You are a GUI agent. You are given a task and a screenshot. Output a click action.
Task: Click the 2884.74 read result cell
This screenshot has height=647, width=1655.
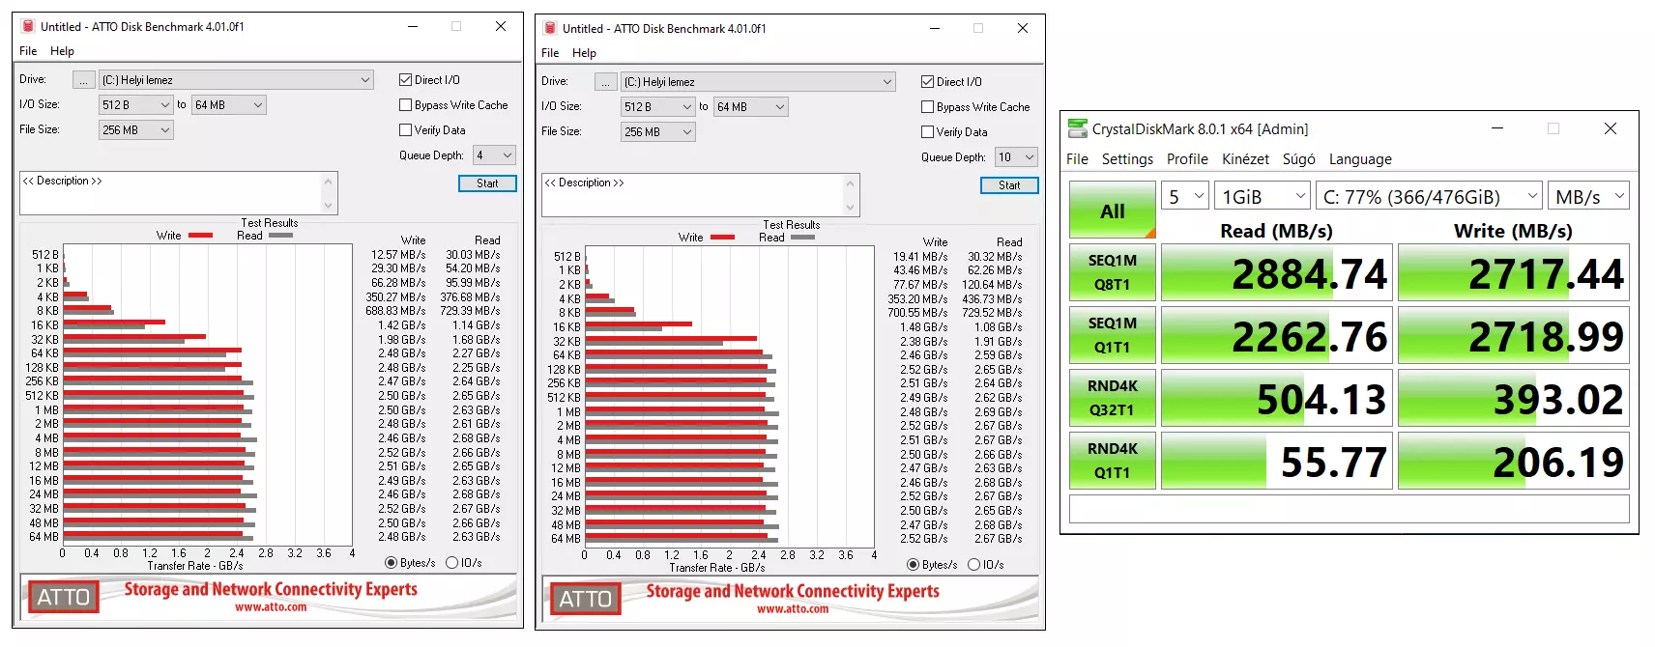(1277, 272)
